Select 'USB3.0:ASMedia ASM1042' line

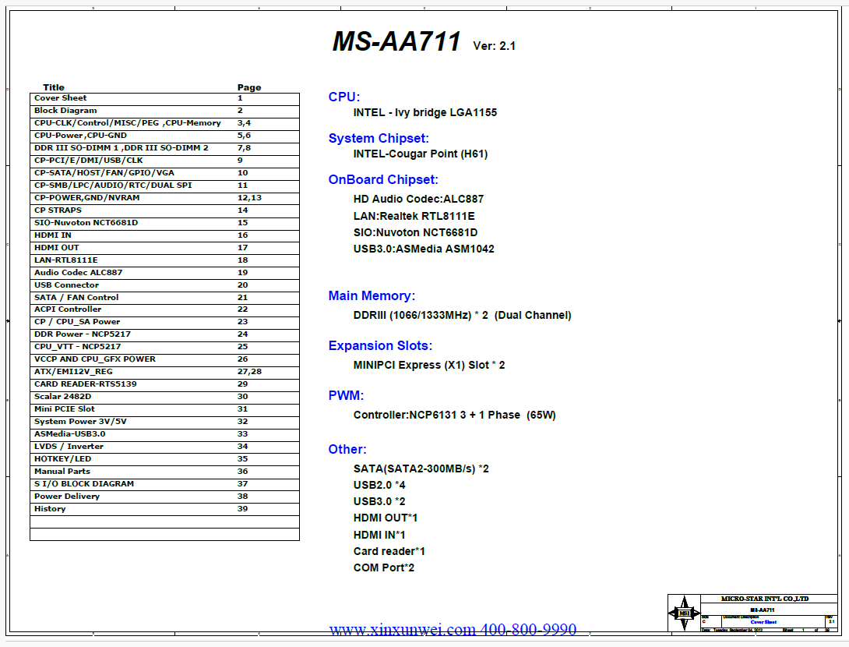424,249
